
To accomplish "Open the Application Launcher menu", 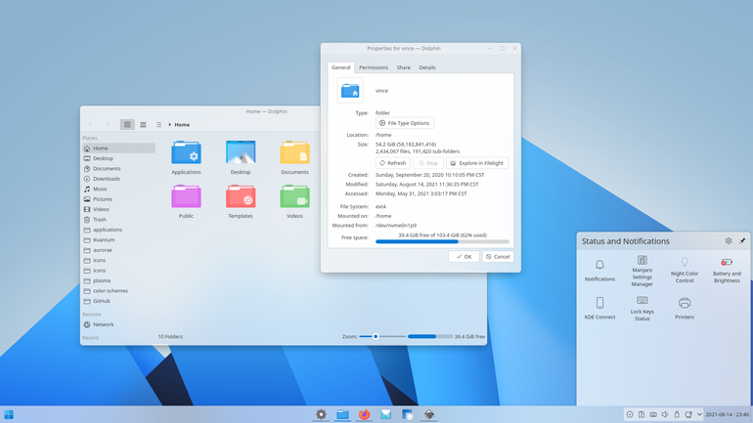I will [9, 414].
